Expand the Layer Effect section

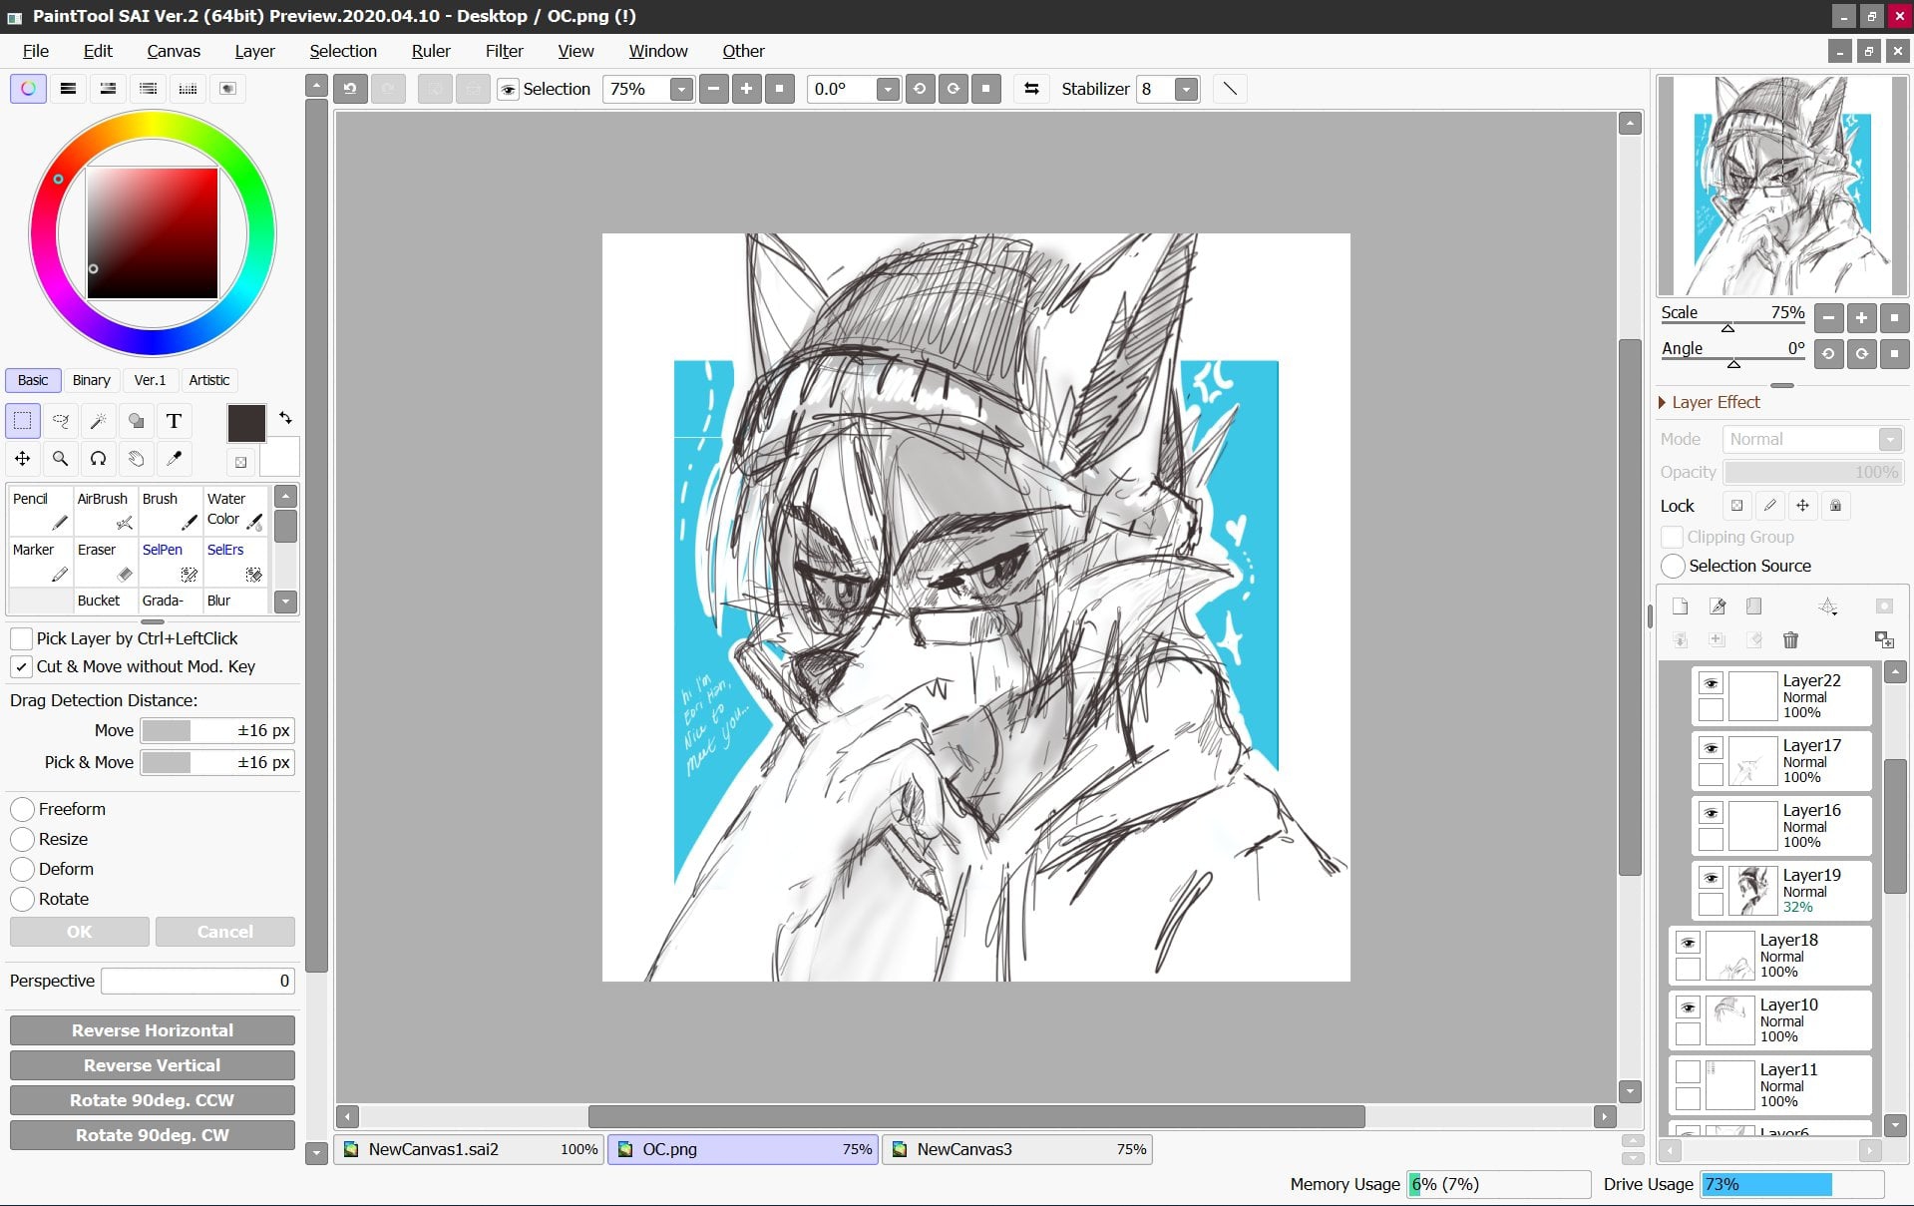click(1663, 402)
